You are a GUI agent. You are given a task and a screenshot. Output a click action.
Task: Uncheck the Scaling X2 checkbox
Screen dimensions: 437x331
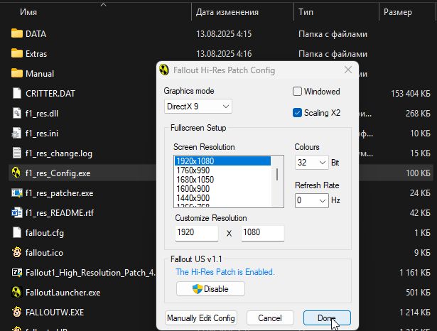point(298,112)
